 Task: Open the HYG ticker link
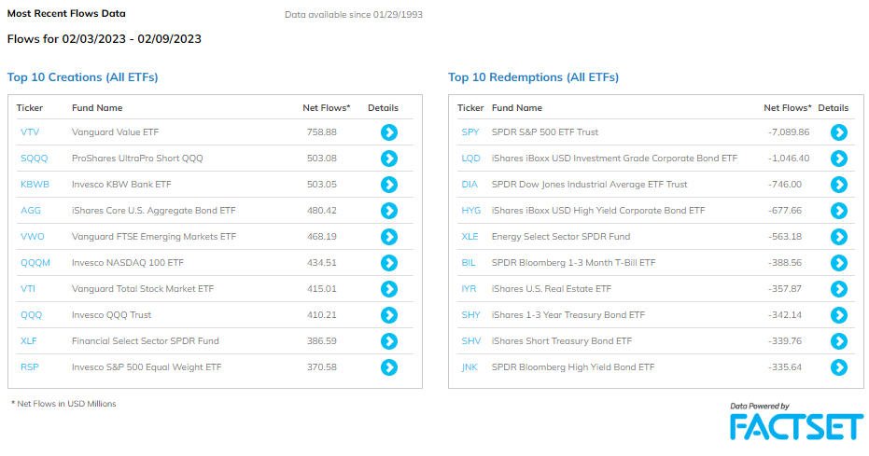[x=471, y=211]
